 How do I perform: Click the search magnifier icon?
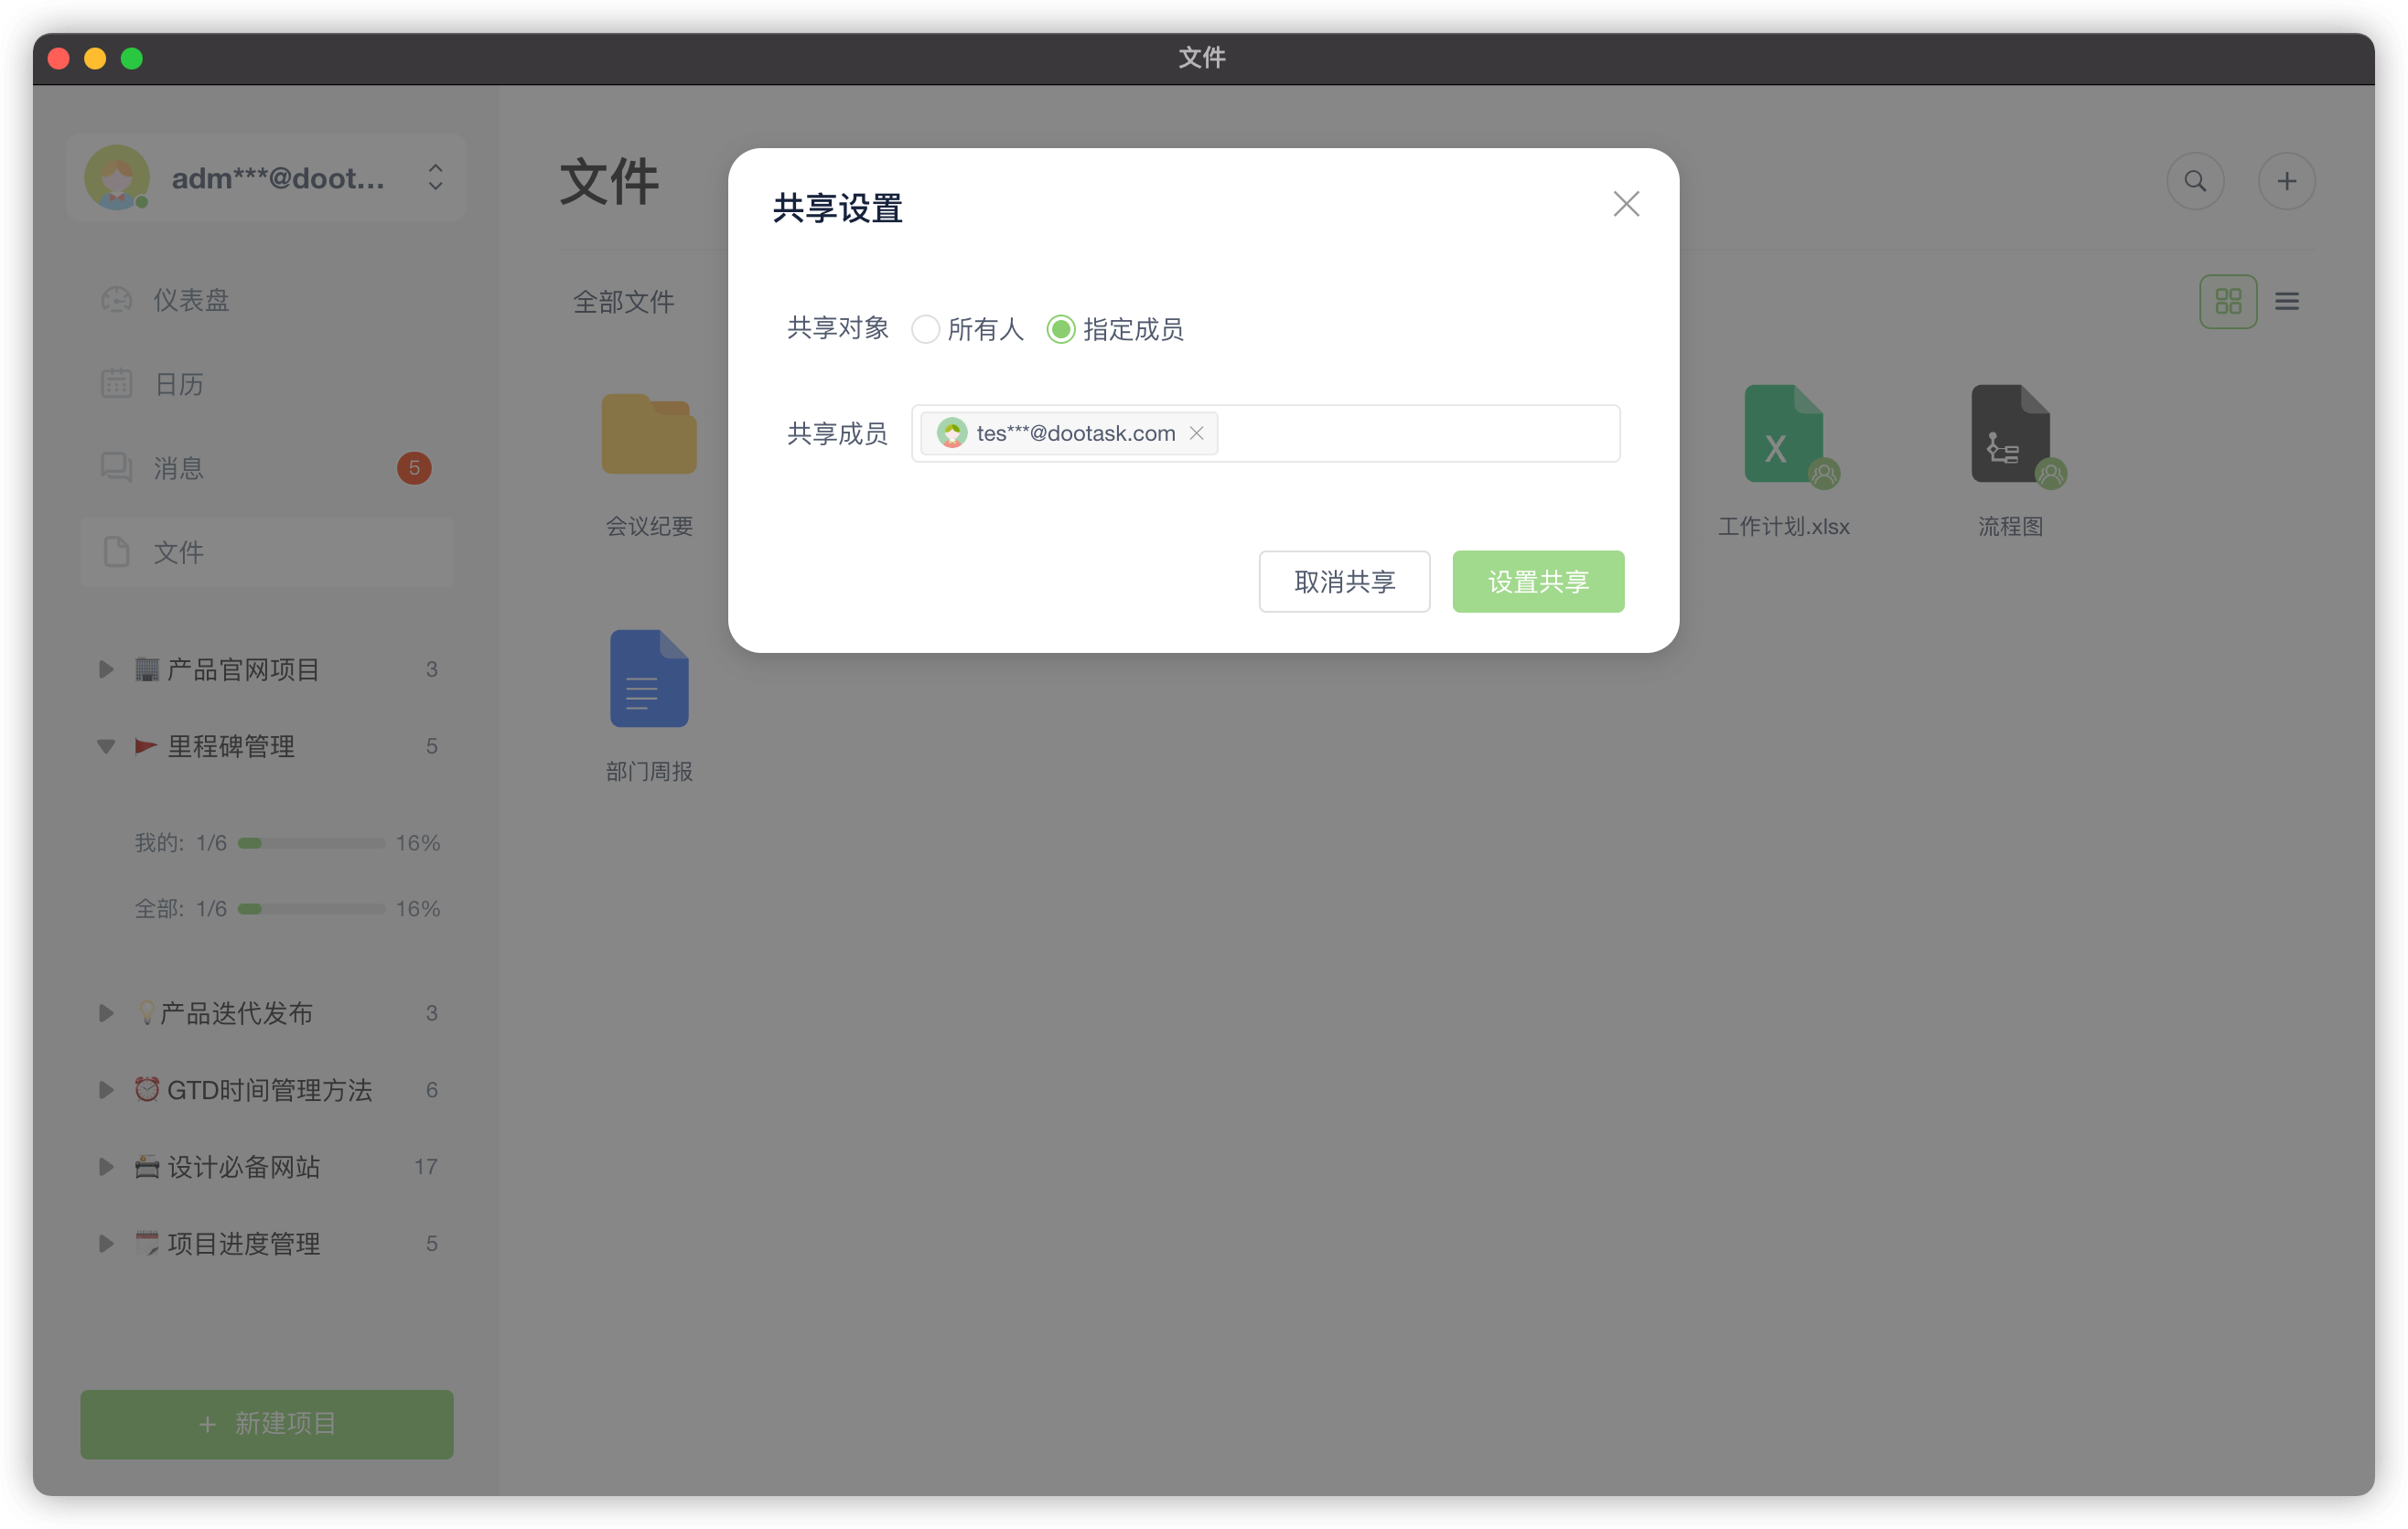[2194, 181]
